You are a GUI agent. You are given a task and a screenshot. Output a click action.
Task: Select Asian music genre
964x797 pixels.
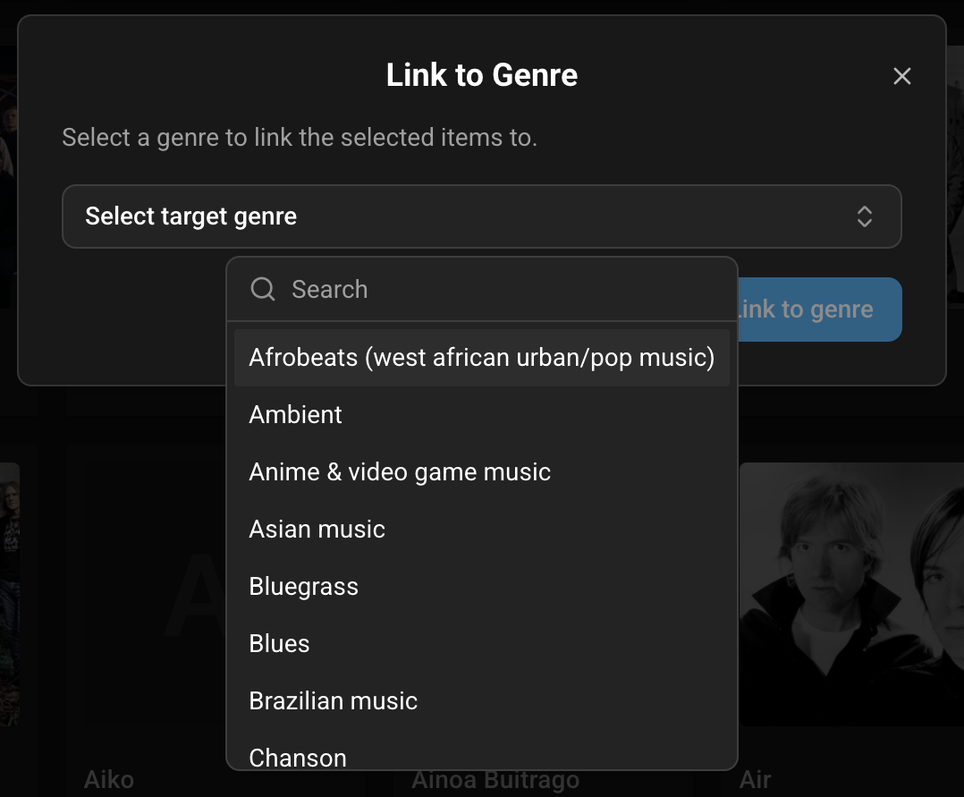coord(317,530)
